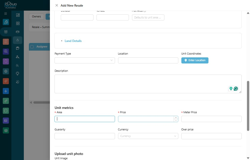Click the chat bubble sidebar icon
The width and height of the screenshot is (250, 160).
pyautogui.click(x=6, y=111)
